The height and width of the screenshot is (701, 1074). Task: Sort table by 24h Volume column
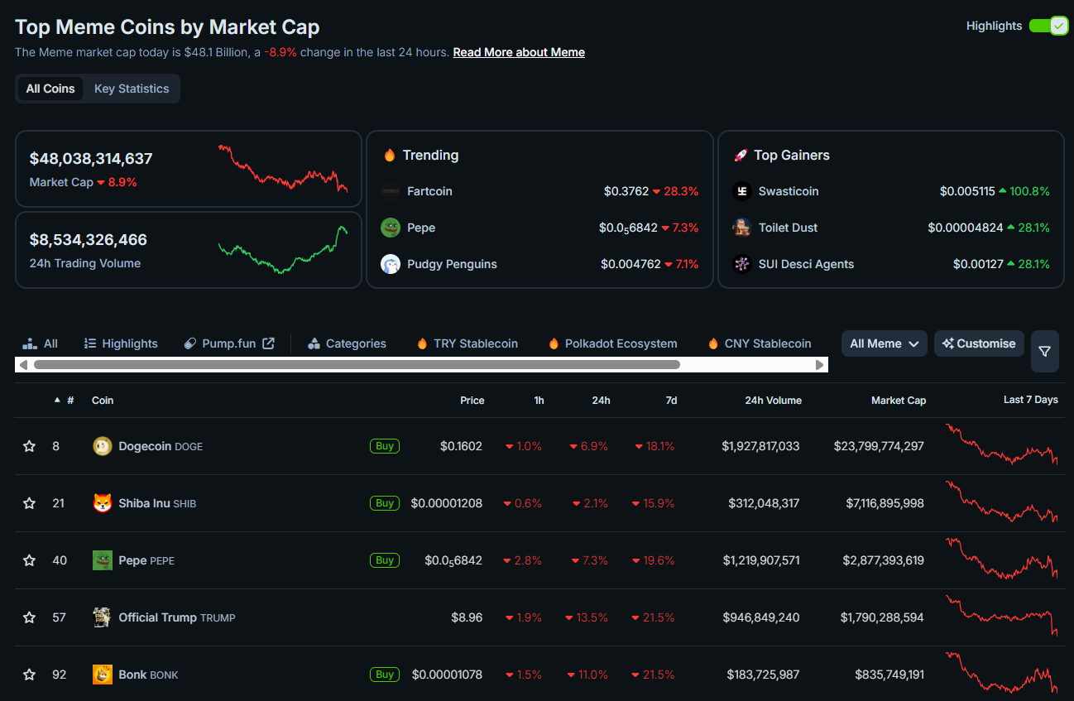[773, 401]
